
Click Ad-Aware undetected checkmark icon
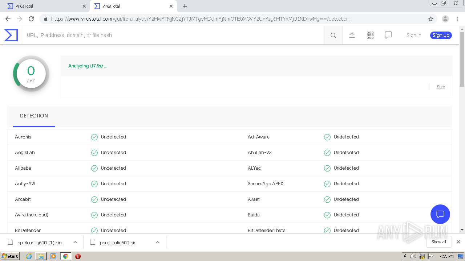click(327, 137)
